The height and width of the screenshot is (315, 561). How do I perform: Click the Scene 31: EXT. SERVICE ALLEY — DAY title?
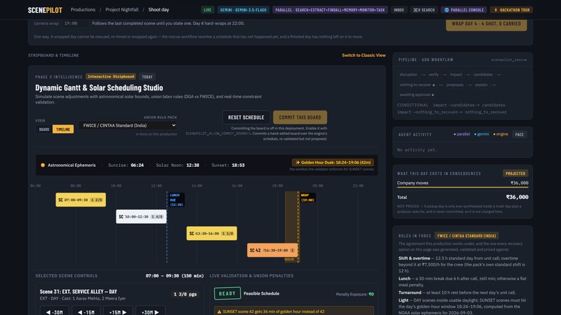[79, 292]
